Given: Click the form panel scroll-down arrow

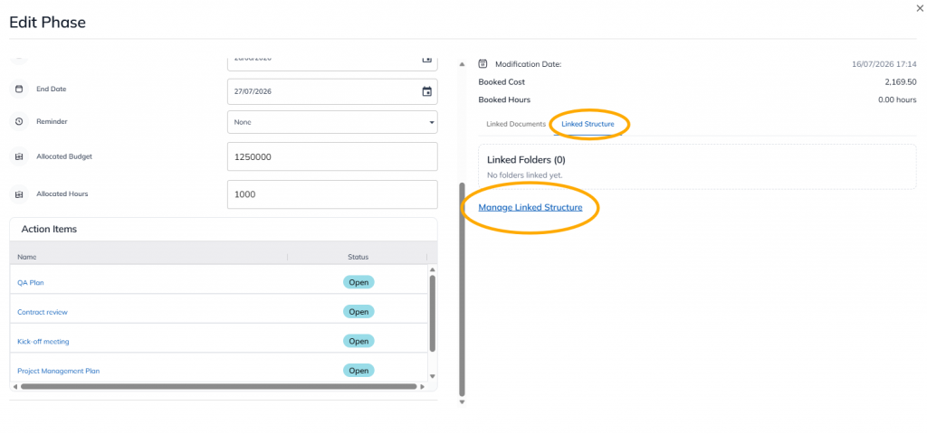Looking at the screenshot, I should tap(463, 402).
